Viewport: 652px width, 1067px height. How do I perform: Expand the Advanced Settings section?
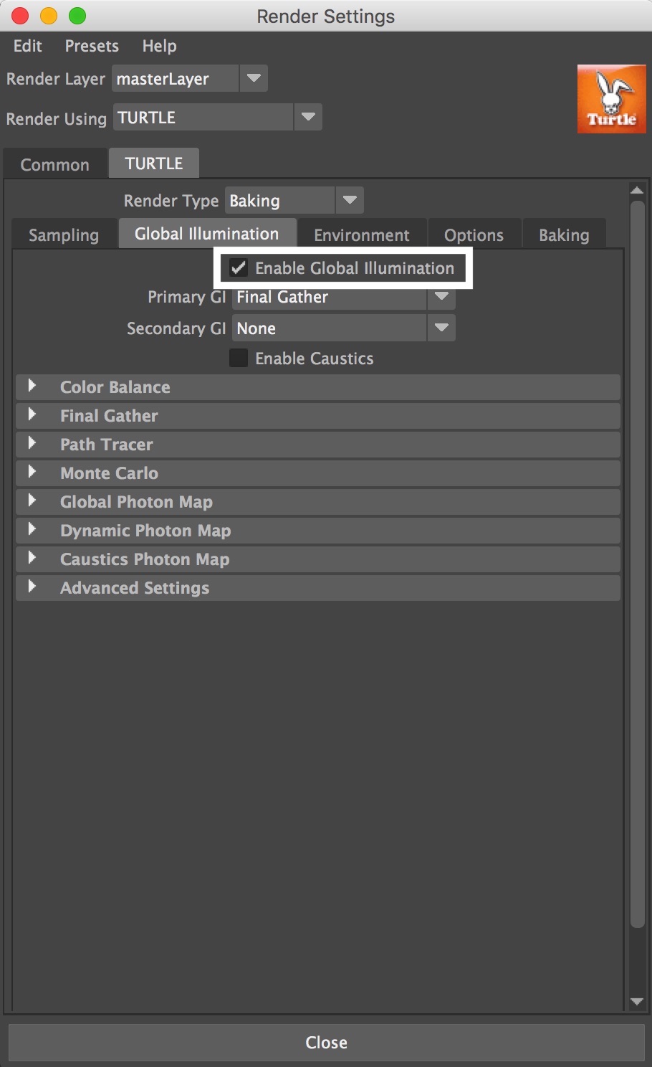click(318, 588)
